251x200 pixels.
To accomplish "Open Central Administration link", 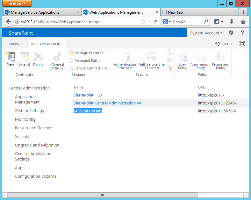I will click(x=29, y=88).
